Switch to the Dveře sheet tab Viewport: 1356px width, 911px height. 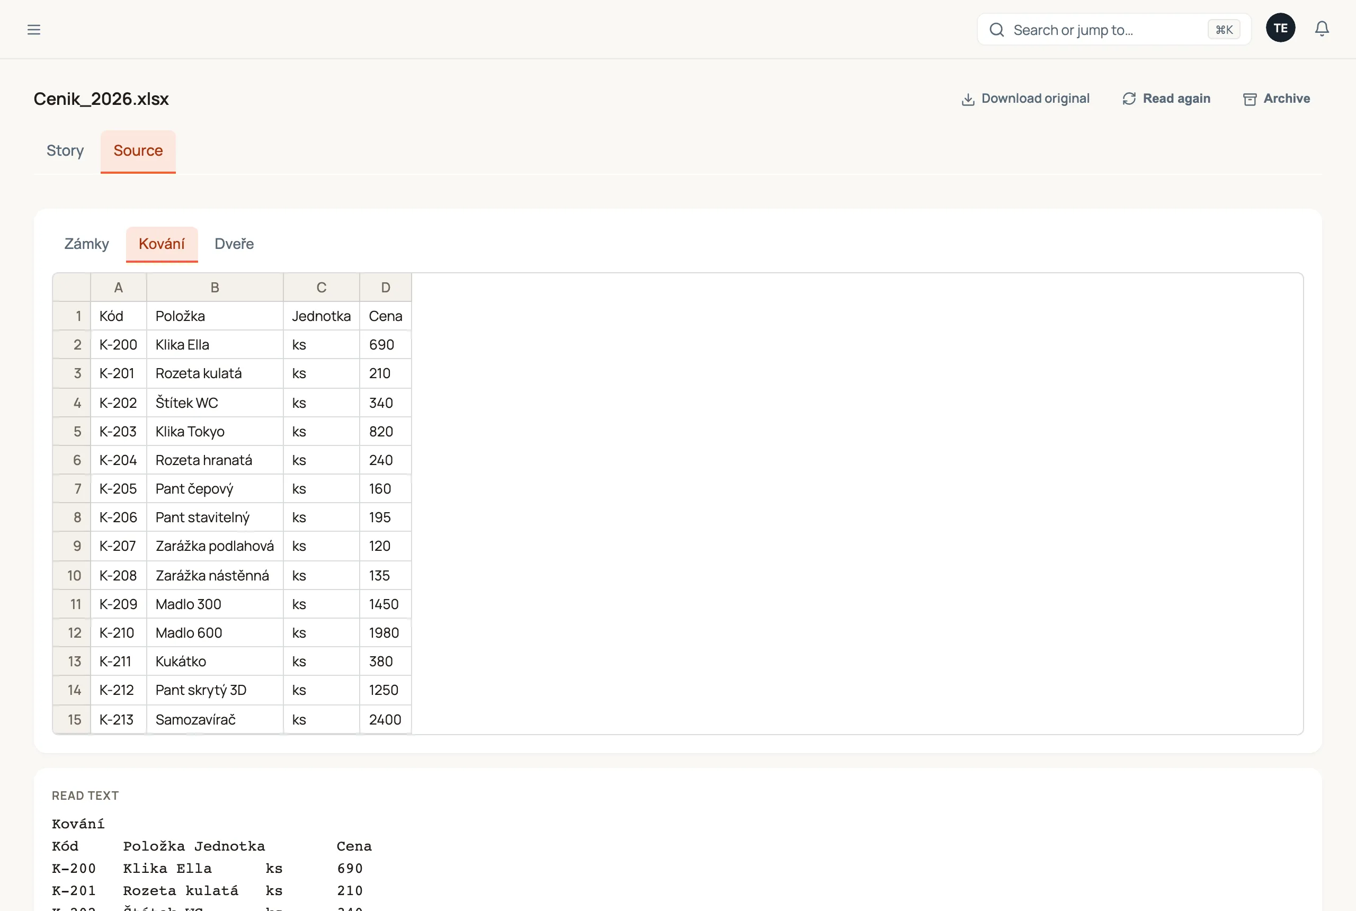click(234, 244)
